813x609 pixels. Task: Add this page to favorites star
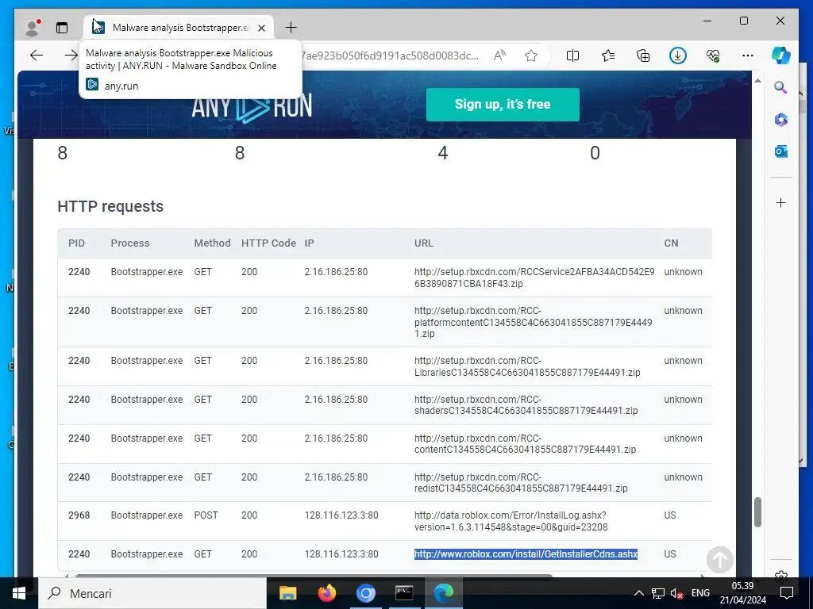click(531, 56)
